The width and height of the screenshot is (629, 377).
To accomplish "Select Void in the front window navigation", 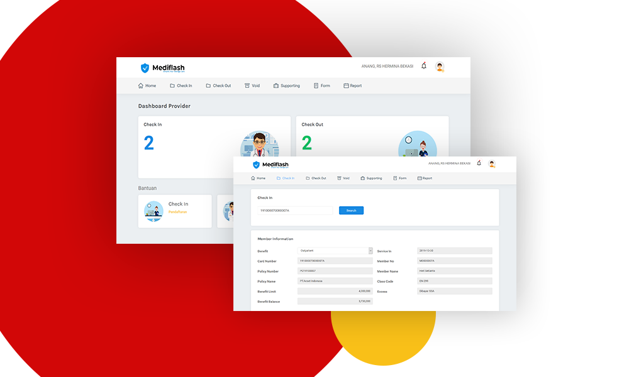I will [343, 178].
